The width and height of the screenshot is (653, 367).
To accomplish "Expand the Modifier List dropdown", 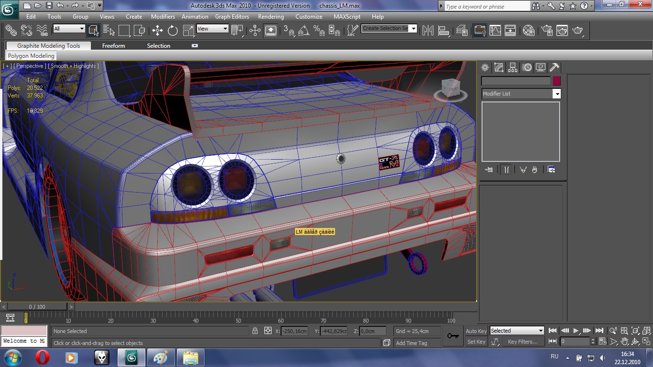I will [556, 94].
